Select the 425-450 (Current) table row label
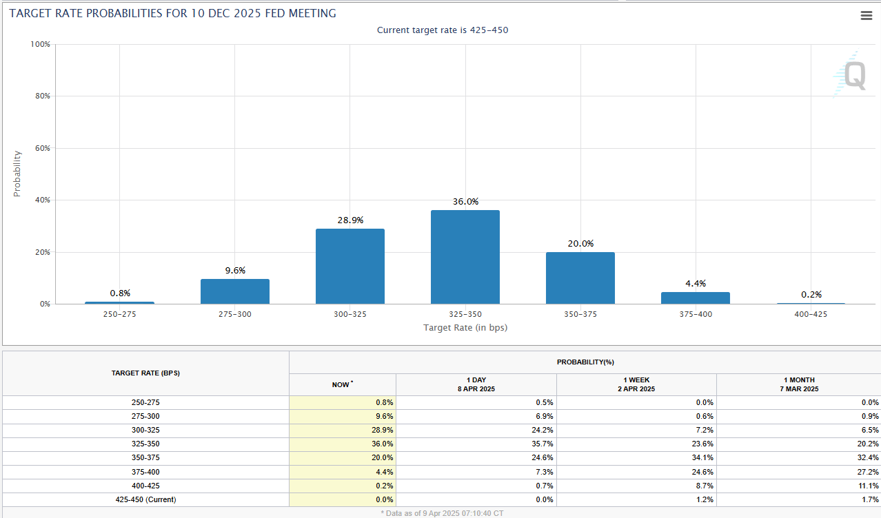The image size is (881, 518). click(x=145, y=499)
